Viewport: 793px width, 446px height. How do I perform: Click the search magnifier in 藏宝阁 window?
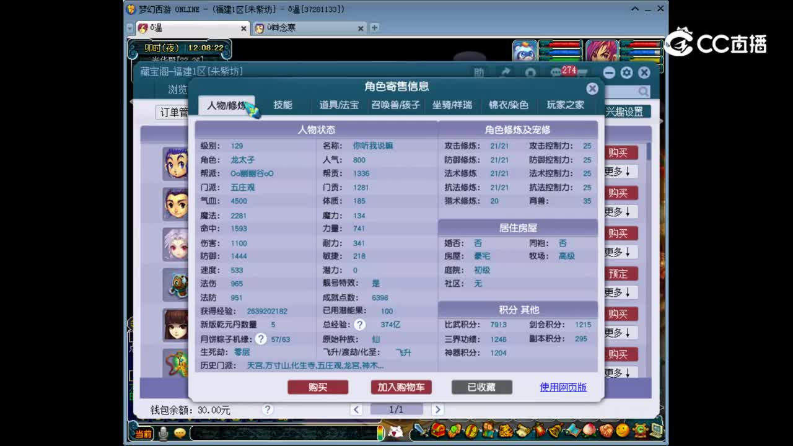pyautogui.click(x=644, y=92)
